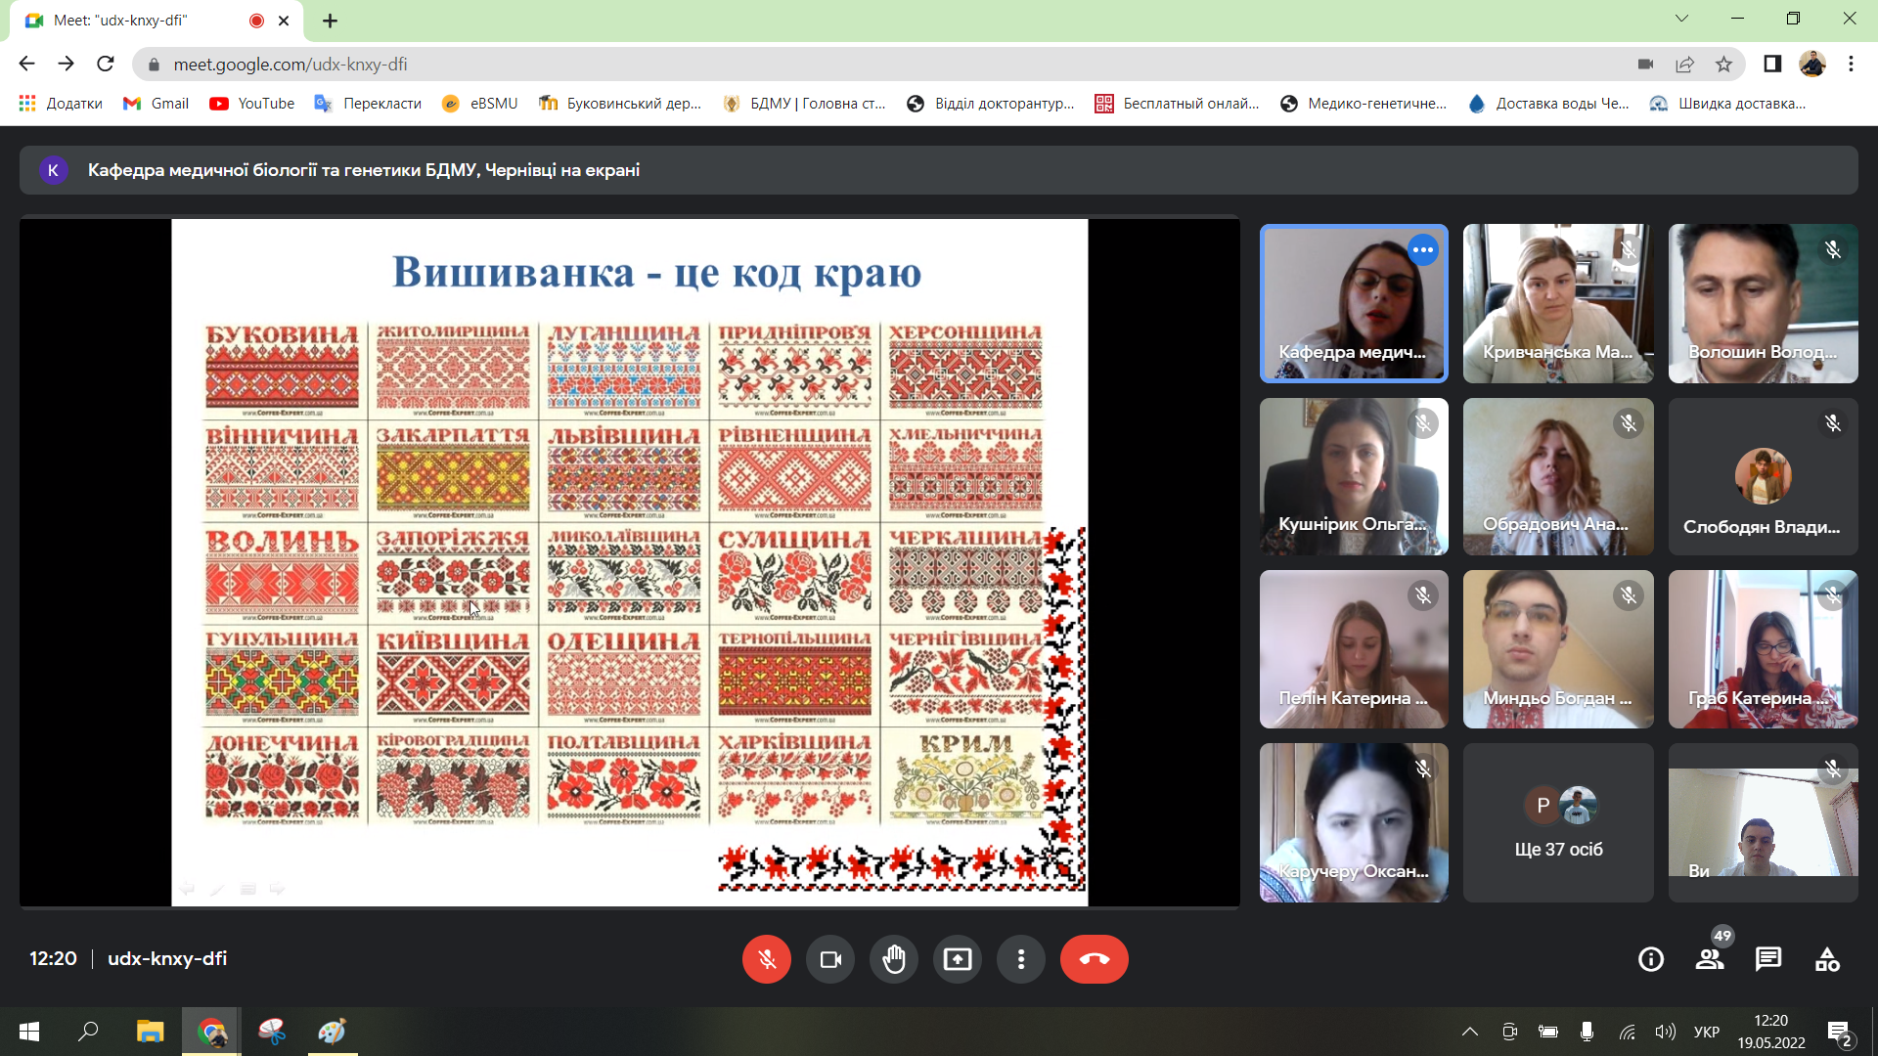Click Кривчанська participant video tile

tap(1558, 303)
